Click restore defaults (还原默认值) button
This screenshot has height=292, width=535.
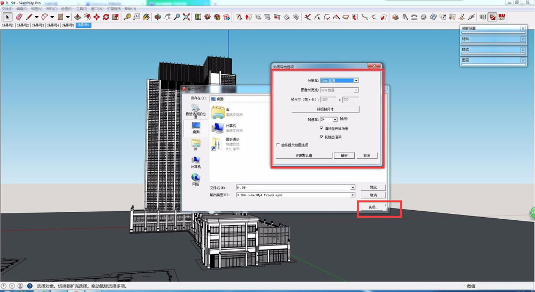[304, 155]
